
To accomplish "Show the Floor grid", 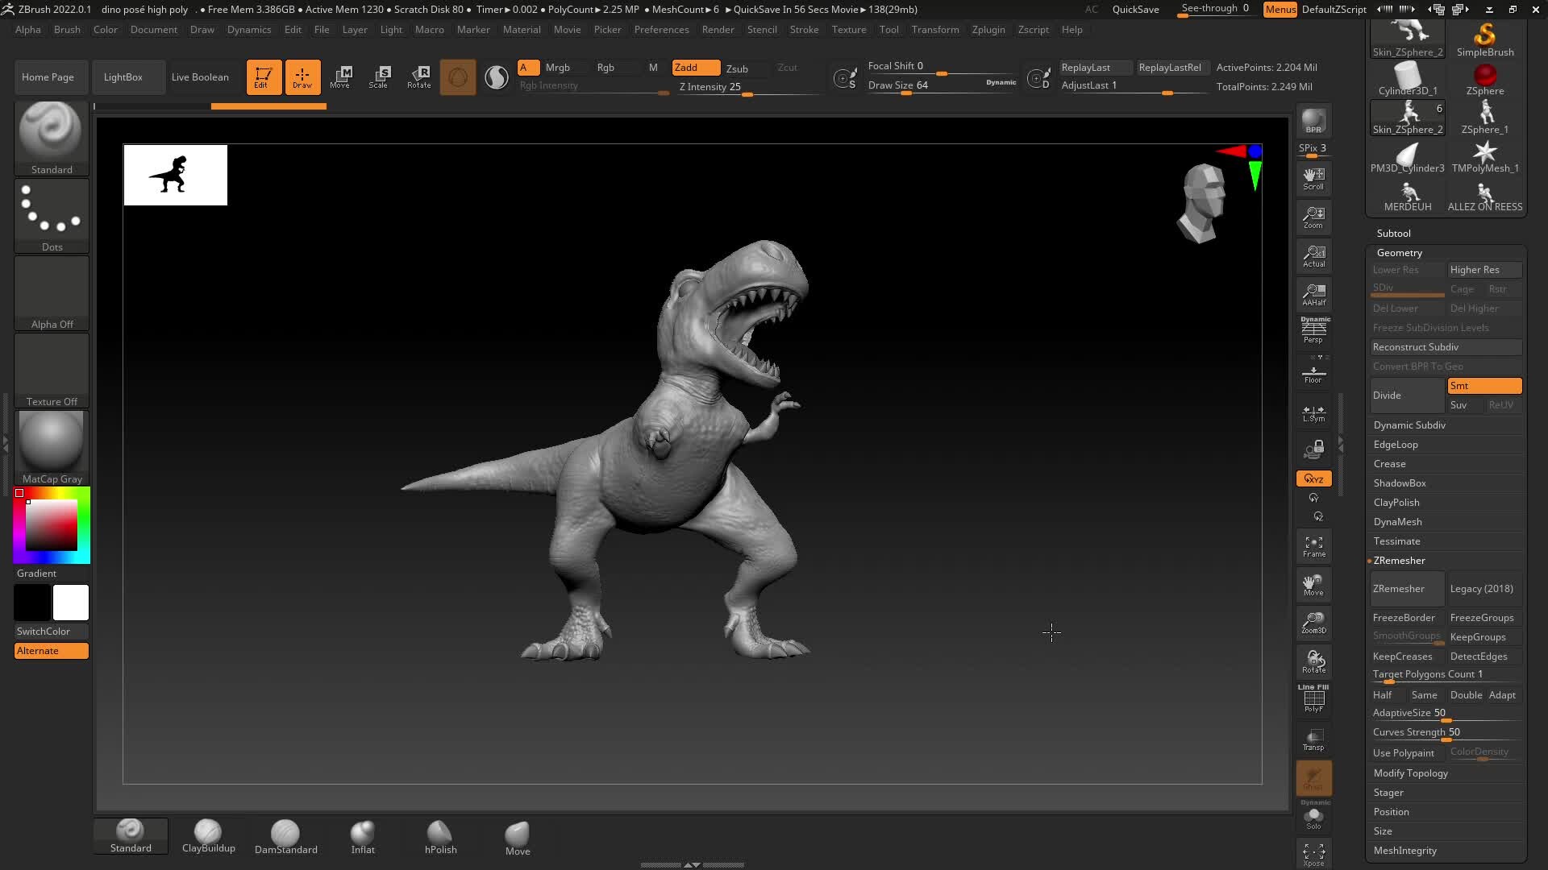I will pos(1313,371).
